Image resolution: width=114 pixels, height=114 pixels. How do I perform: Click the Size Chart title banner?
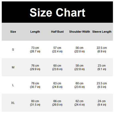coord(57,12)
